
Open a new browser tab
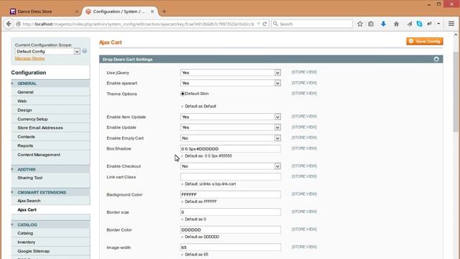click(x=164, y=12)
